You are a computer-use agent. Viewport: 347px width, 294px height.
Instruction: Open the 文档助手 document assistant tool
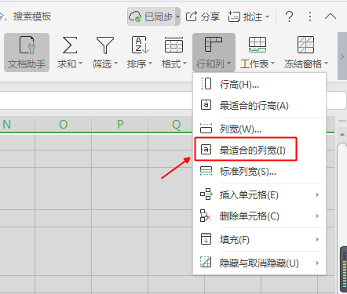pos(27,53)
